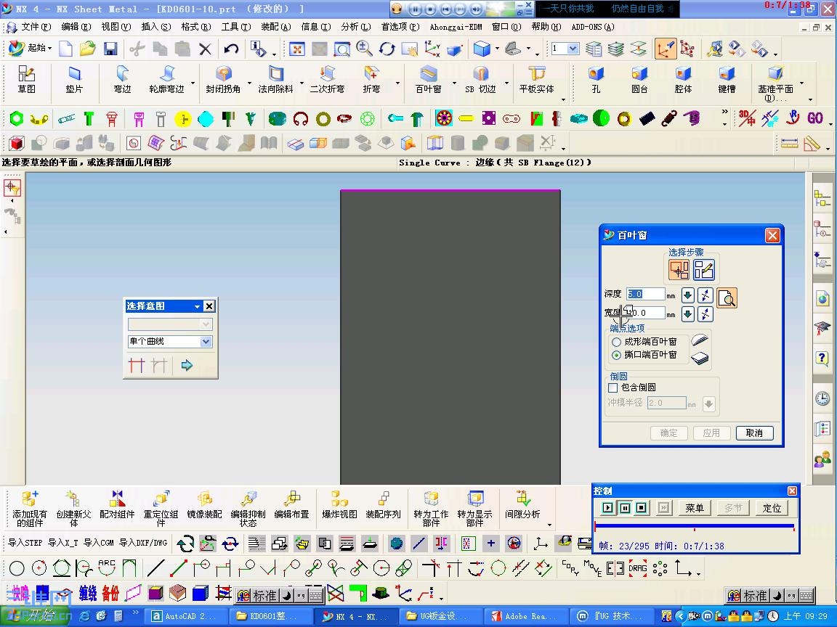837x627 pixels.
Task: Click the 导入STEP button
Action: pos(25,543)
